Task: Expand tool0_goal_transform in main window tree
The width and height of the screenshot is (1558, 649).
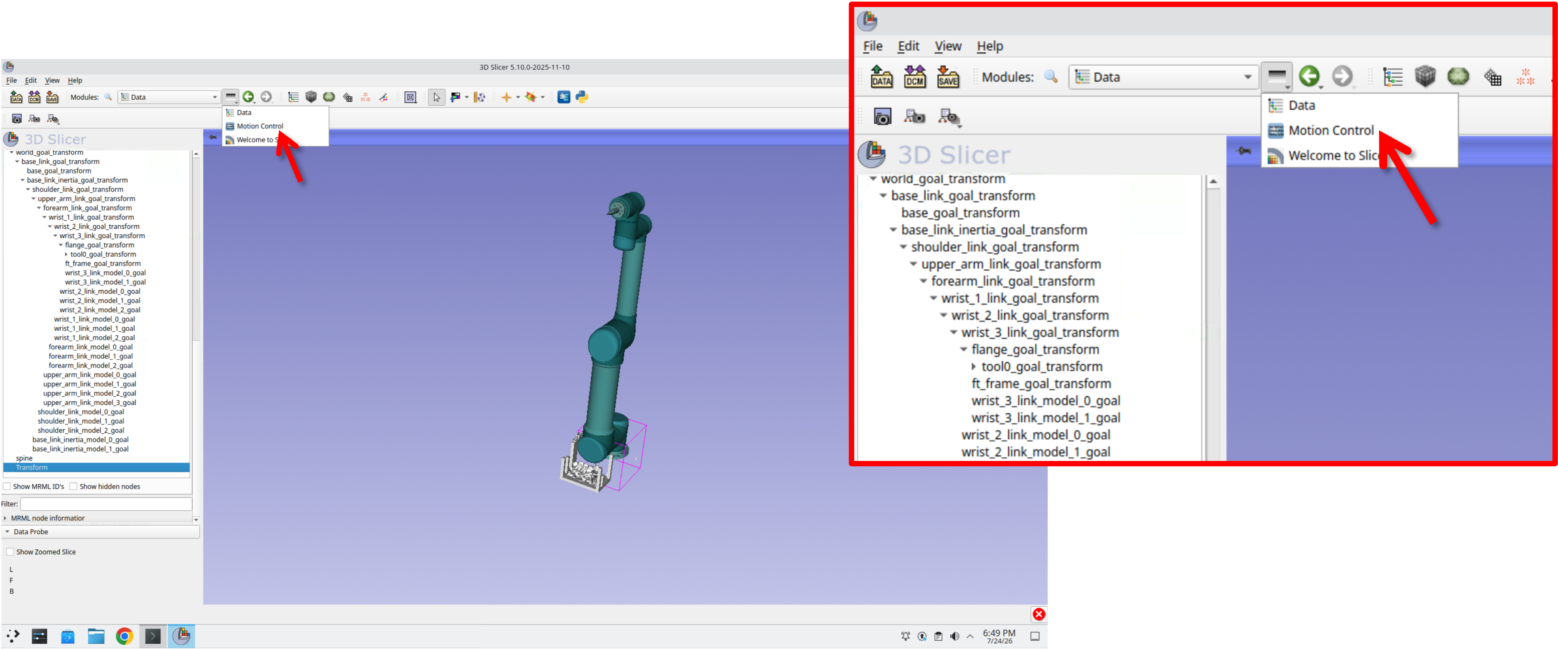Action: [x=66, y=254]
